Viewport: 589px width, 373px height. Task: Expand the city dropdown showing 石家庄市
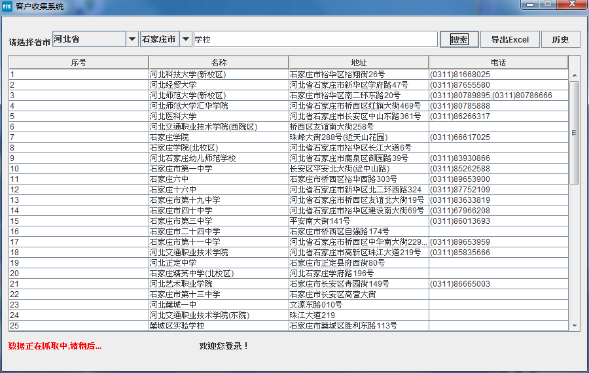click(x=186, y=39)
